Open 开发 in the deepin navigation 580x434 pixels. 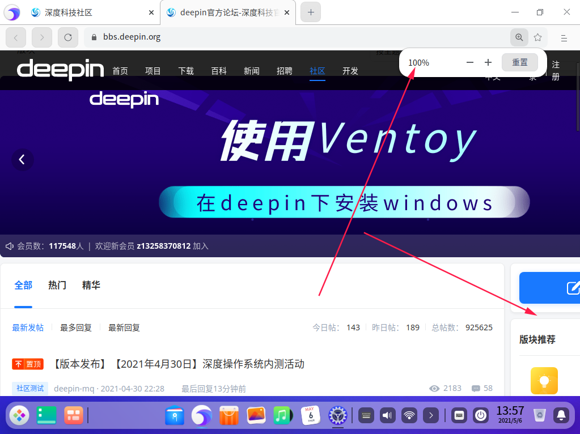click(350, 71)
